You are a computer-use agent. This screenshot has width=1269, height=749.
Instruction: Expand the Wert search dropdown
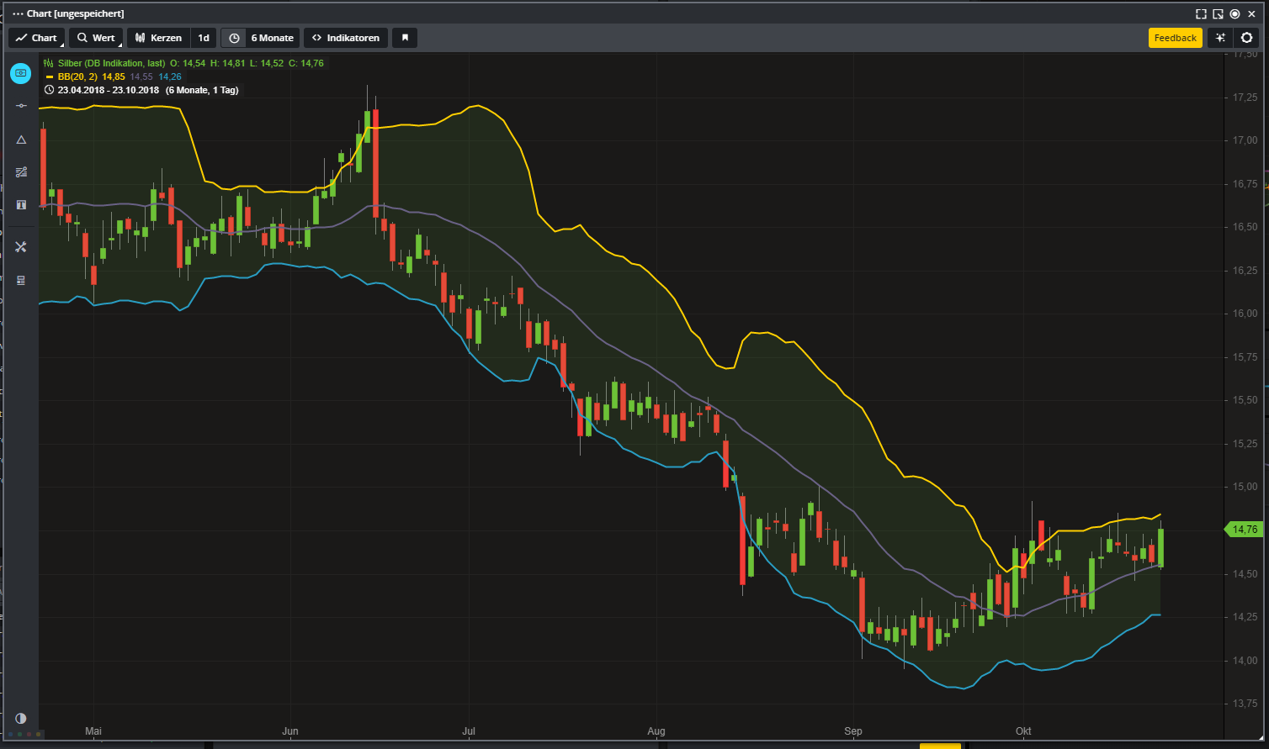click(96, 38)
